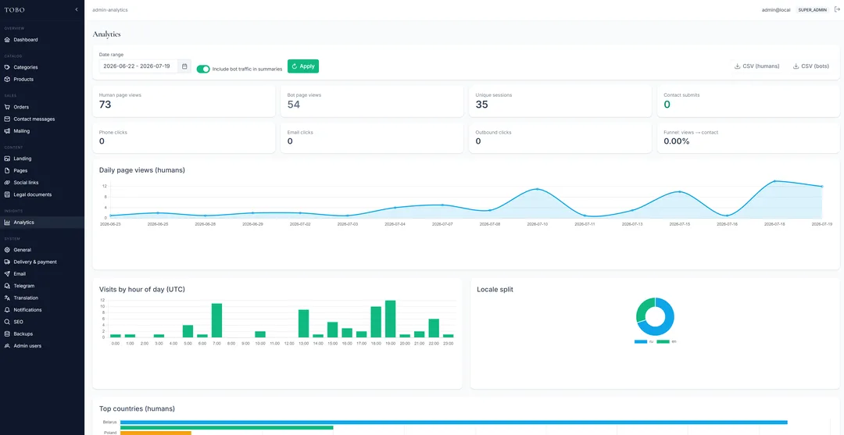Click the Unique sessions value 35
The image size is (844, 435).
coord(481,105)
